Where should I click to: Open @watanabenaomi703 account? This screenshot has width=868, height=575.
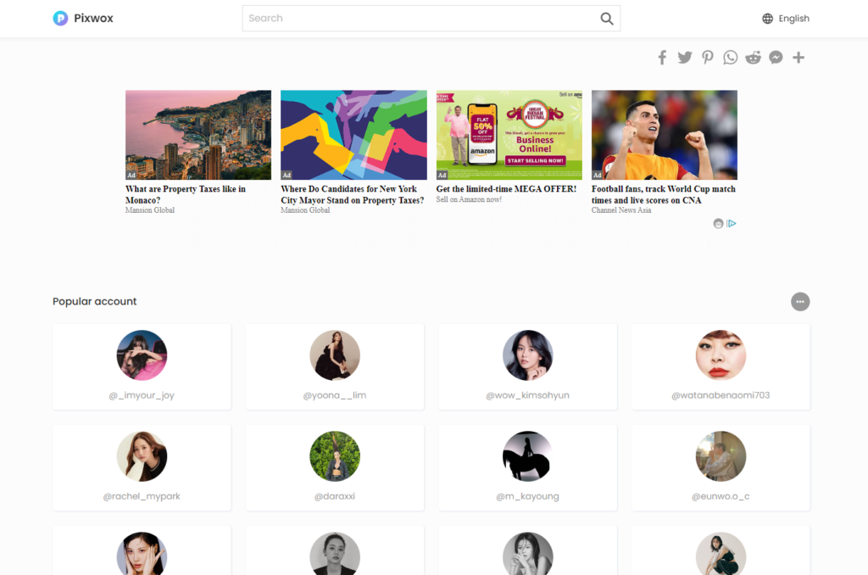click(x=721, y=366)
